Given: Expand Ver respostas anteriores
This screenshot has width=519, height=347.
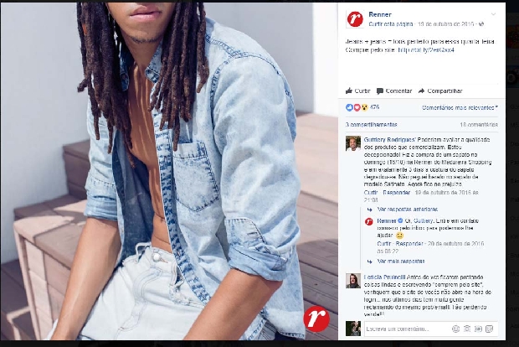Looking at the screenshot, I should click(x=407, y=210).
